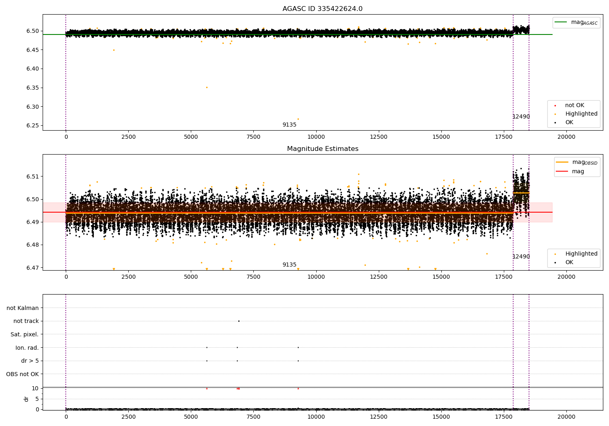This screenshot has height=426, width=609.
Task: Click the red 'not OK' legend marker
Action: (x=555, y=105)
